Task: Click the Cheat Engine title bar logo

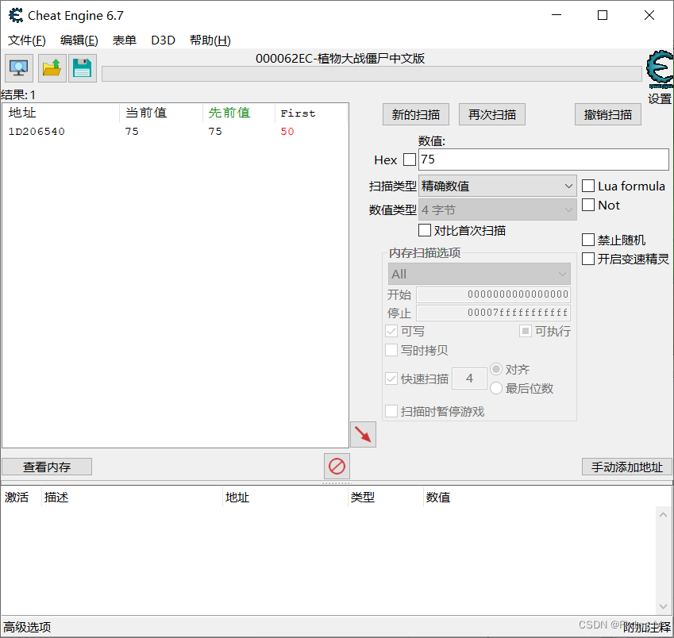Action: (15, 14)
